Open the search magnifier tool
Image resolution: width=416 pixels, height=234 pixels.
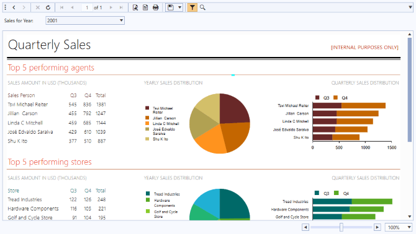pyautogui.click(x=202, y=7)
